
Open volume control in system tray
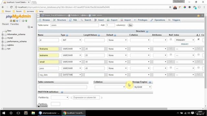[x=189, y=113]
